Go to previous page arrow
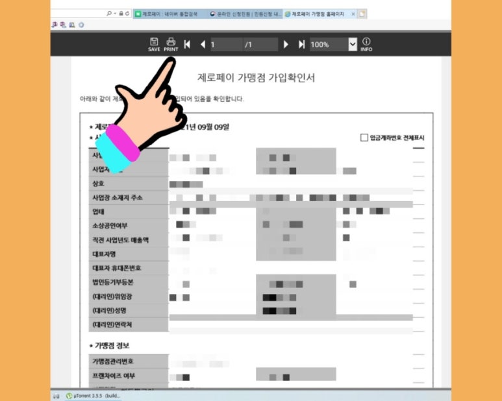The image size is (502, 401). pyautogui.click(x=203, y=45)
